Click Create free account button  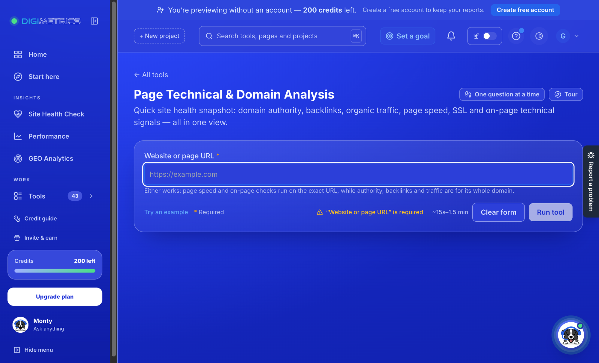(525, 10)
